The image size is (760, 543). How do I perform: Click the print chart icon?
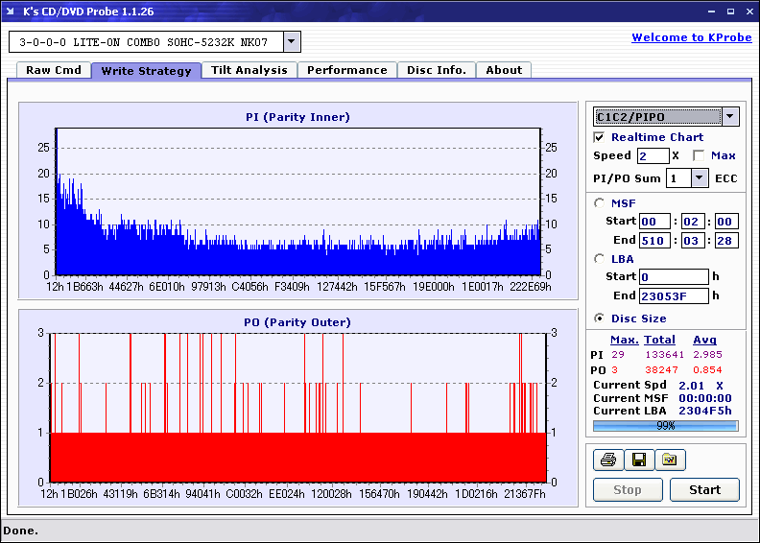[607, 460]
